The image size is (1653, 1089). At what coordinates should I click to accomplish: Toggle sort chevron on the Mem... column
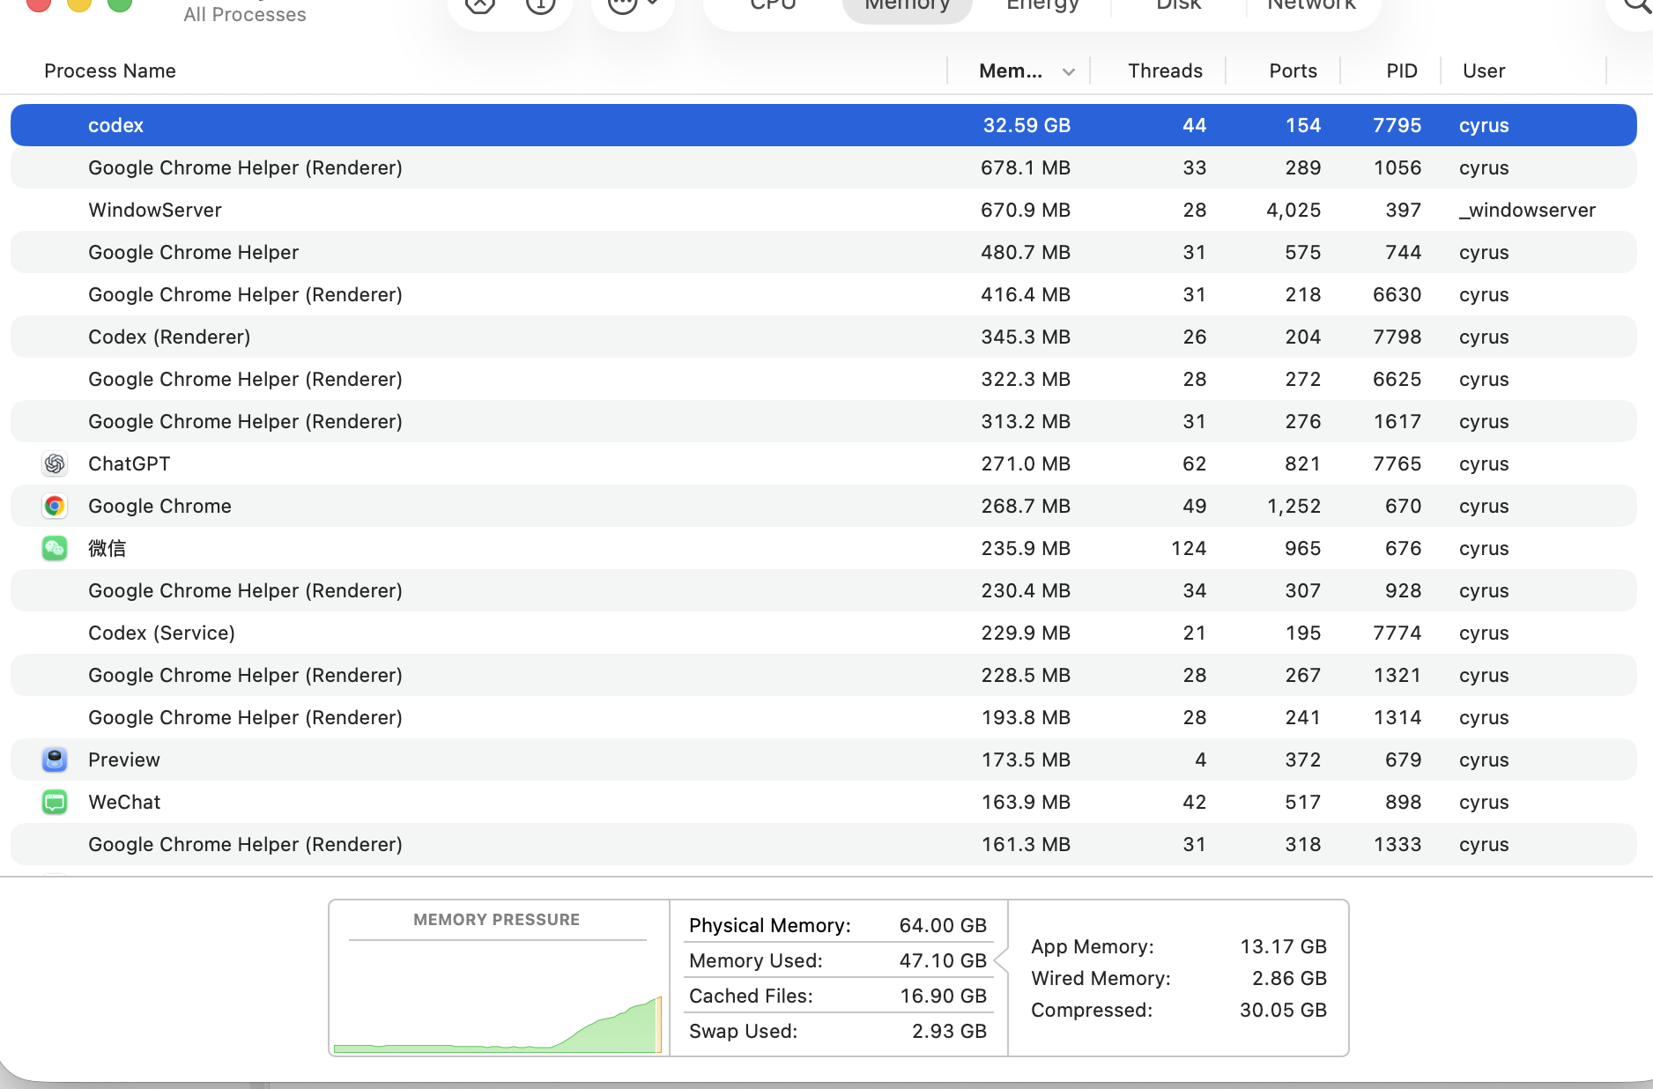pos(1069,71)
